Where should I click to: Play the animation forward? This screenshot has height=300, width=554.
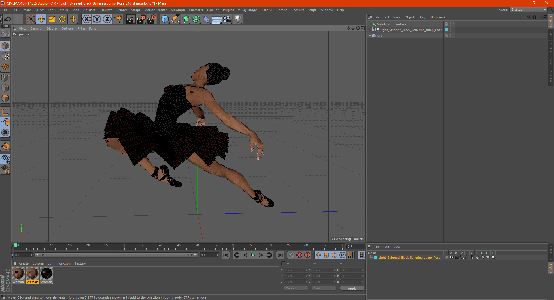253,255
